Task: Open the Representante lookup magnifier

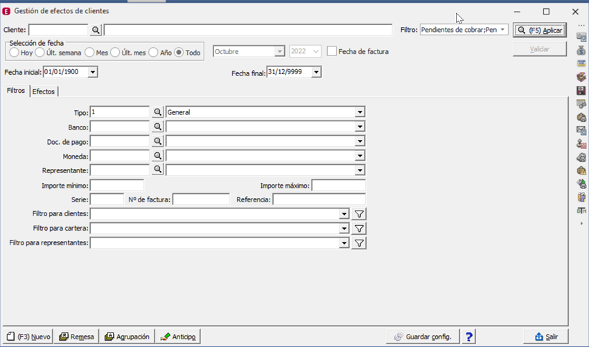Action: (x=157, y=170)
